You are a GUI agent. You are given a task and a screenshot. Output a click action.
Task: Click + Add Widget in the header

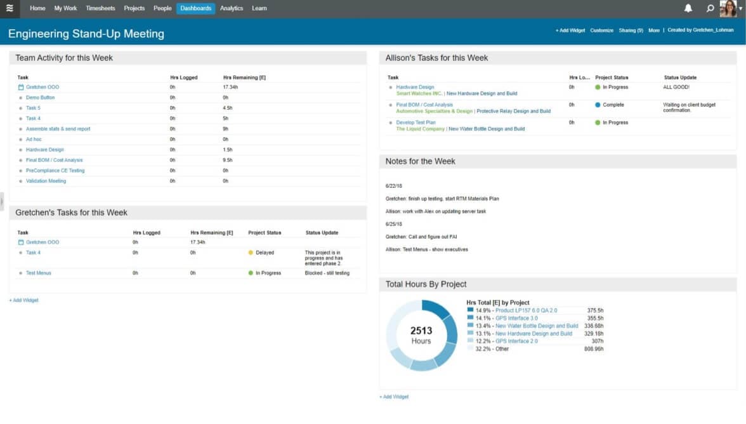[570, 30]
